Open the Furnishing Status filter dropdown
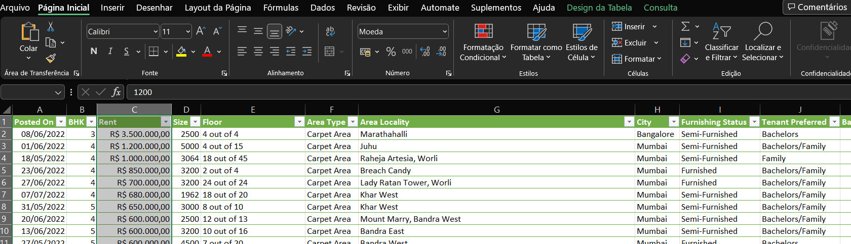This screenshot has height=244, width=851. click(x=754, y=122)
